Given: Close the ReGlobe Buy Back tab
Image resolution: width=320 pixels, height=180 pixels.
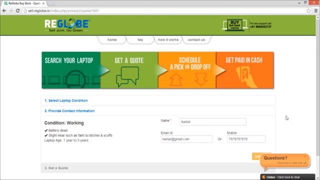Looking at the screenshot, I should click(x=43, y=3).
